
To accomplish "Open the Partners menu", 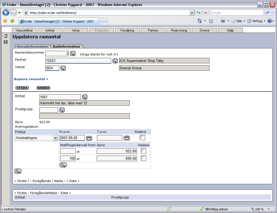I will click(153, 30).
